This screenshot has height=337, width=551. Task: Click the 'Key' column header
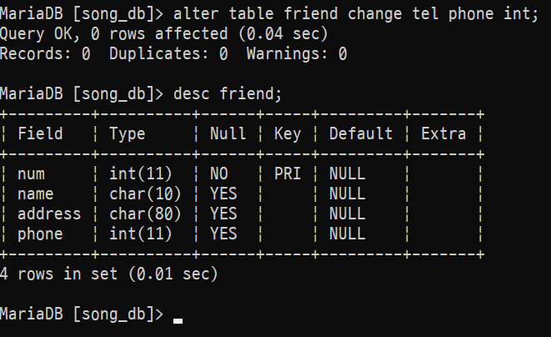288,134
